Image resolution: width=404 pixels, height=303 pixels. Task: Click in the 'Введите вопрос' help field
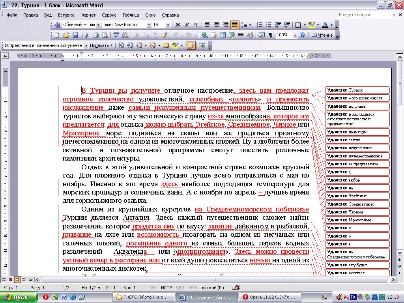pos(365,15)
